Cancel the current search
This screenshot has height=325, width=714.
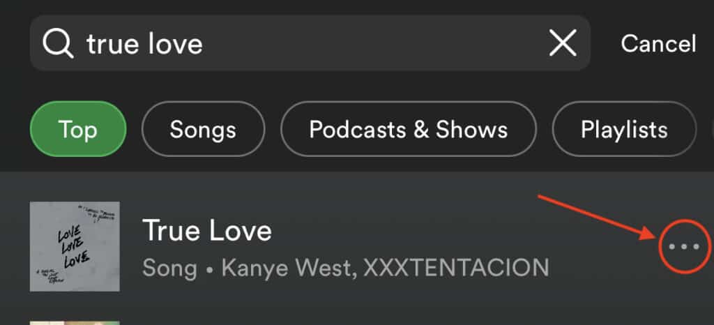(x=658, y=44)
